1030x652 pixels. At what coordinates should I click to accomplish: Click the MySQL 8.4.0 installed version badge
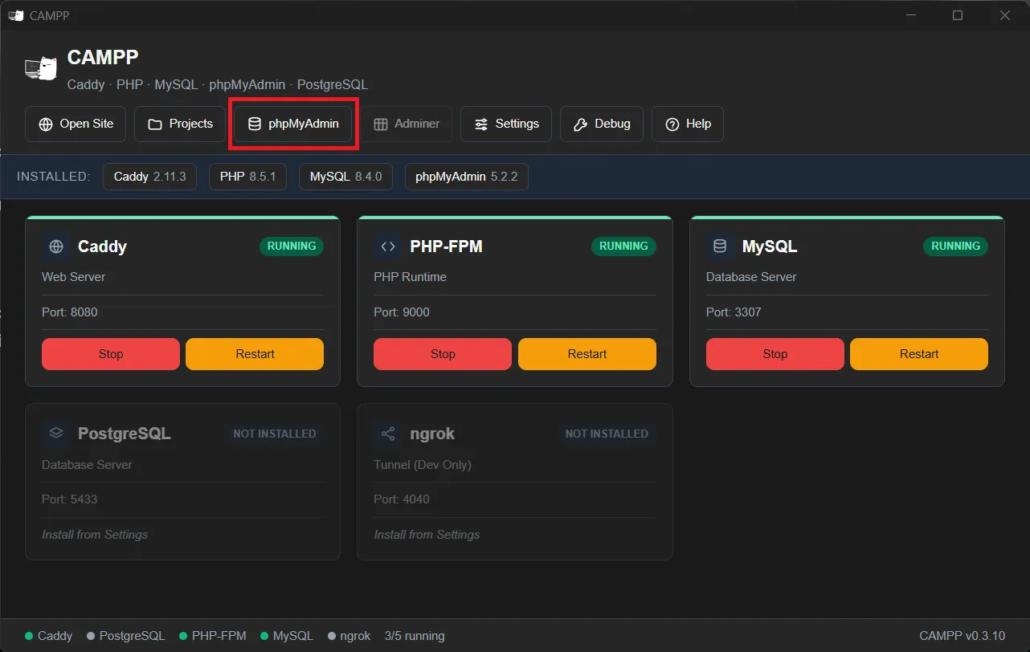345,177
